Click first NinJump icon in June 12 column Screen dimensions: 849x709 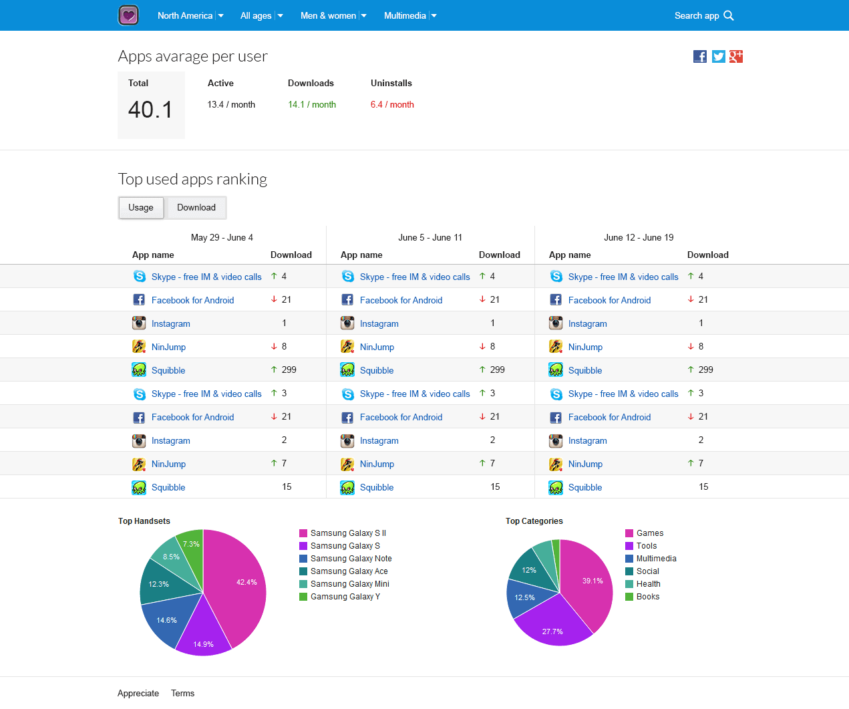tap(556, 347)
